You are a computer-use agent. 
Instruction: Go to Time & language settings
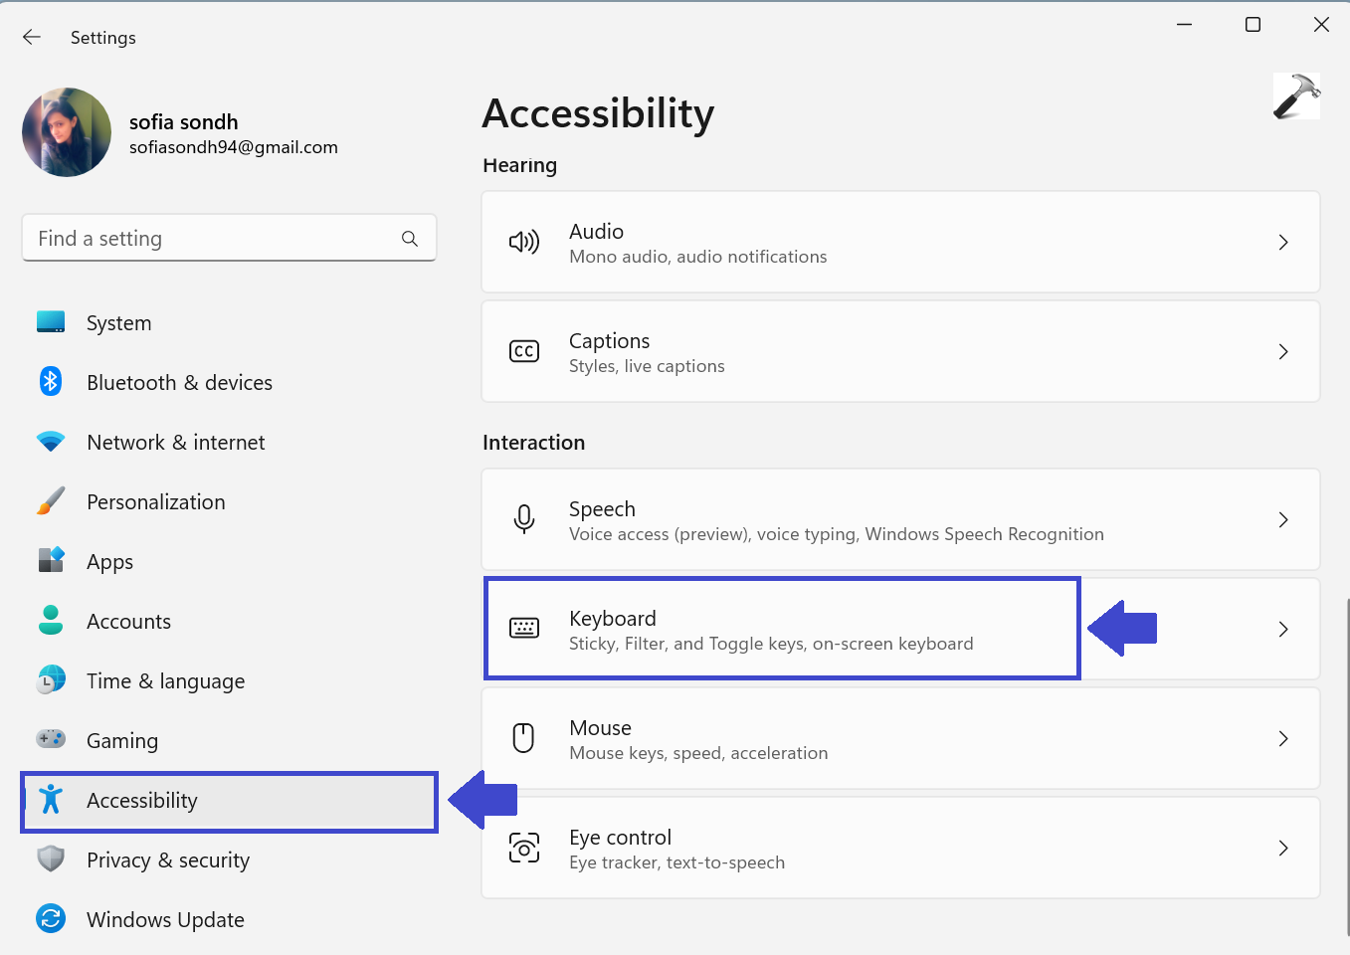pos(165,681)
